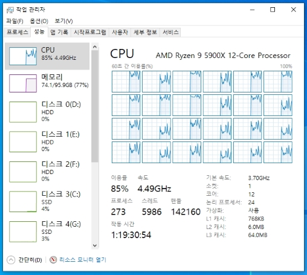Click the 142160 handle count value
307x275 pixels.
[x=186, y=212]
